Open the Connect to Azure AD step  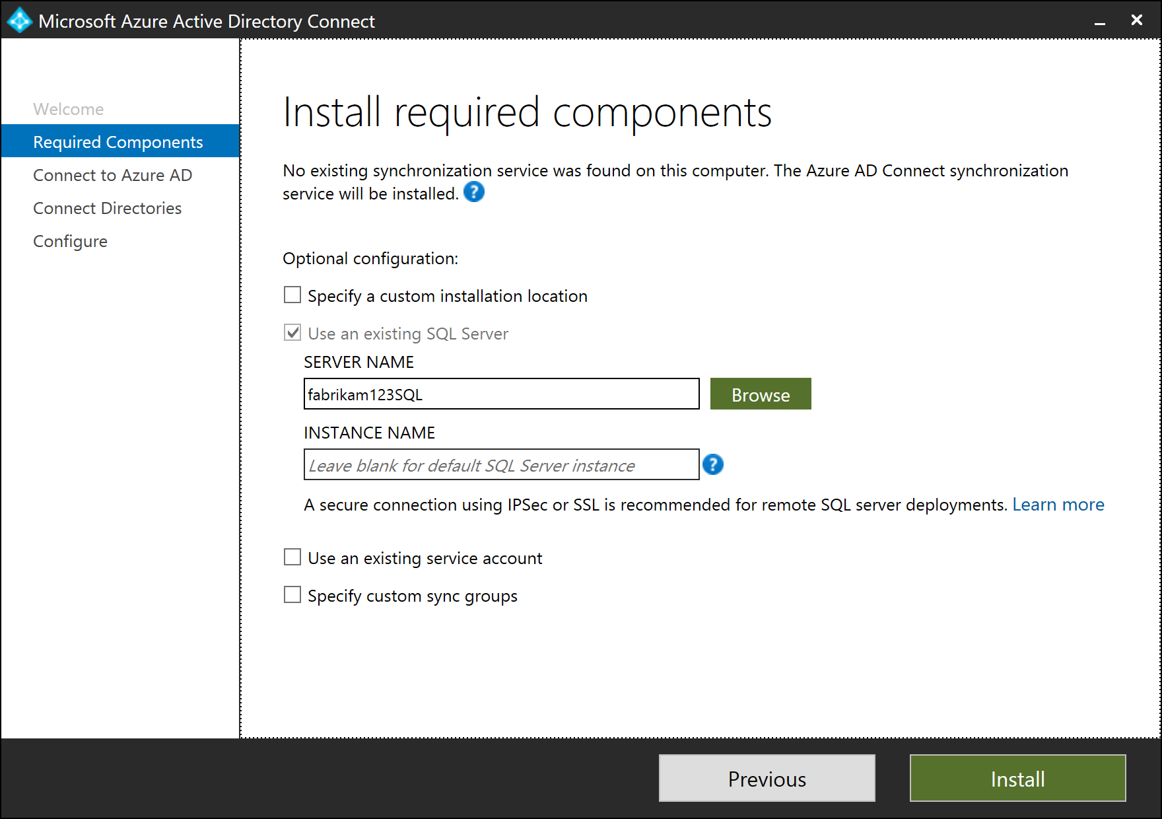click(x=112, y=175)
